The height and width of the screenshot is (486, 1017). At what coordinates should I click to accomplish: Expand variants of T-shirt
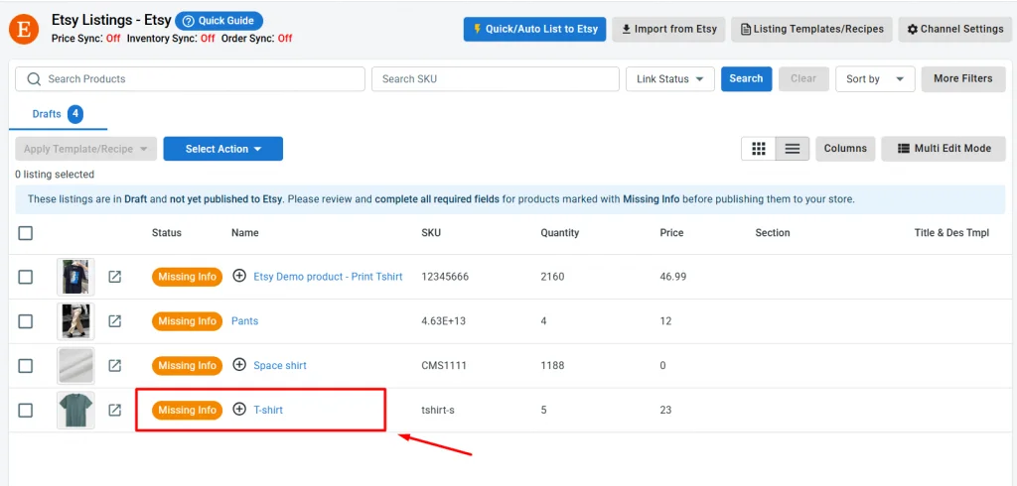[239, 410]
